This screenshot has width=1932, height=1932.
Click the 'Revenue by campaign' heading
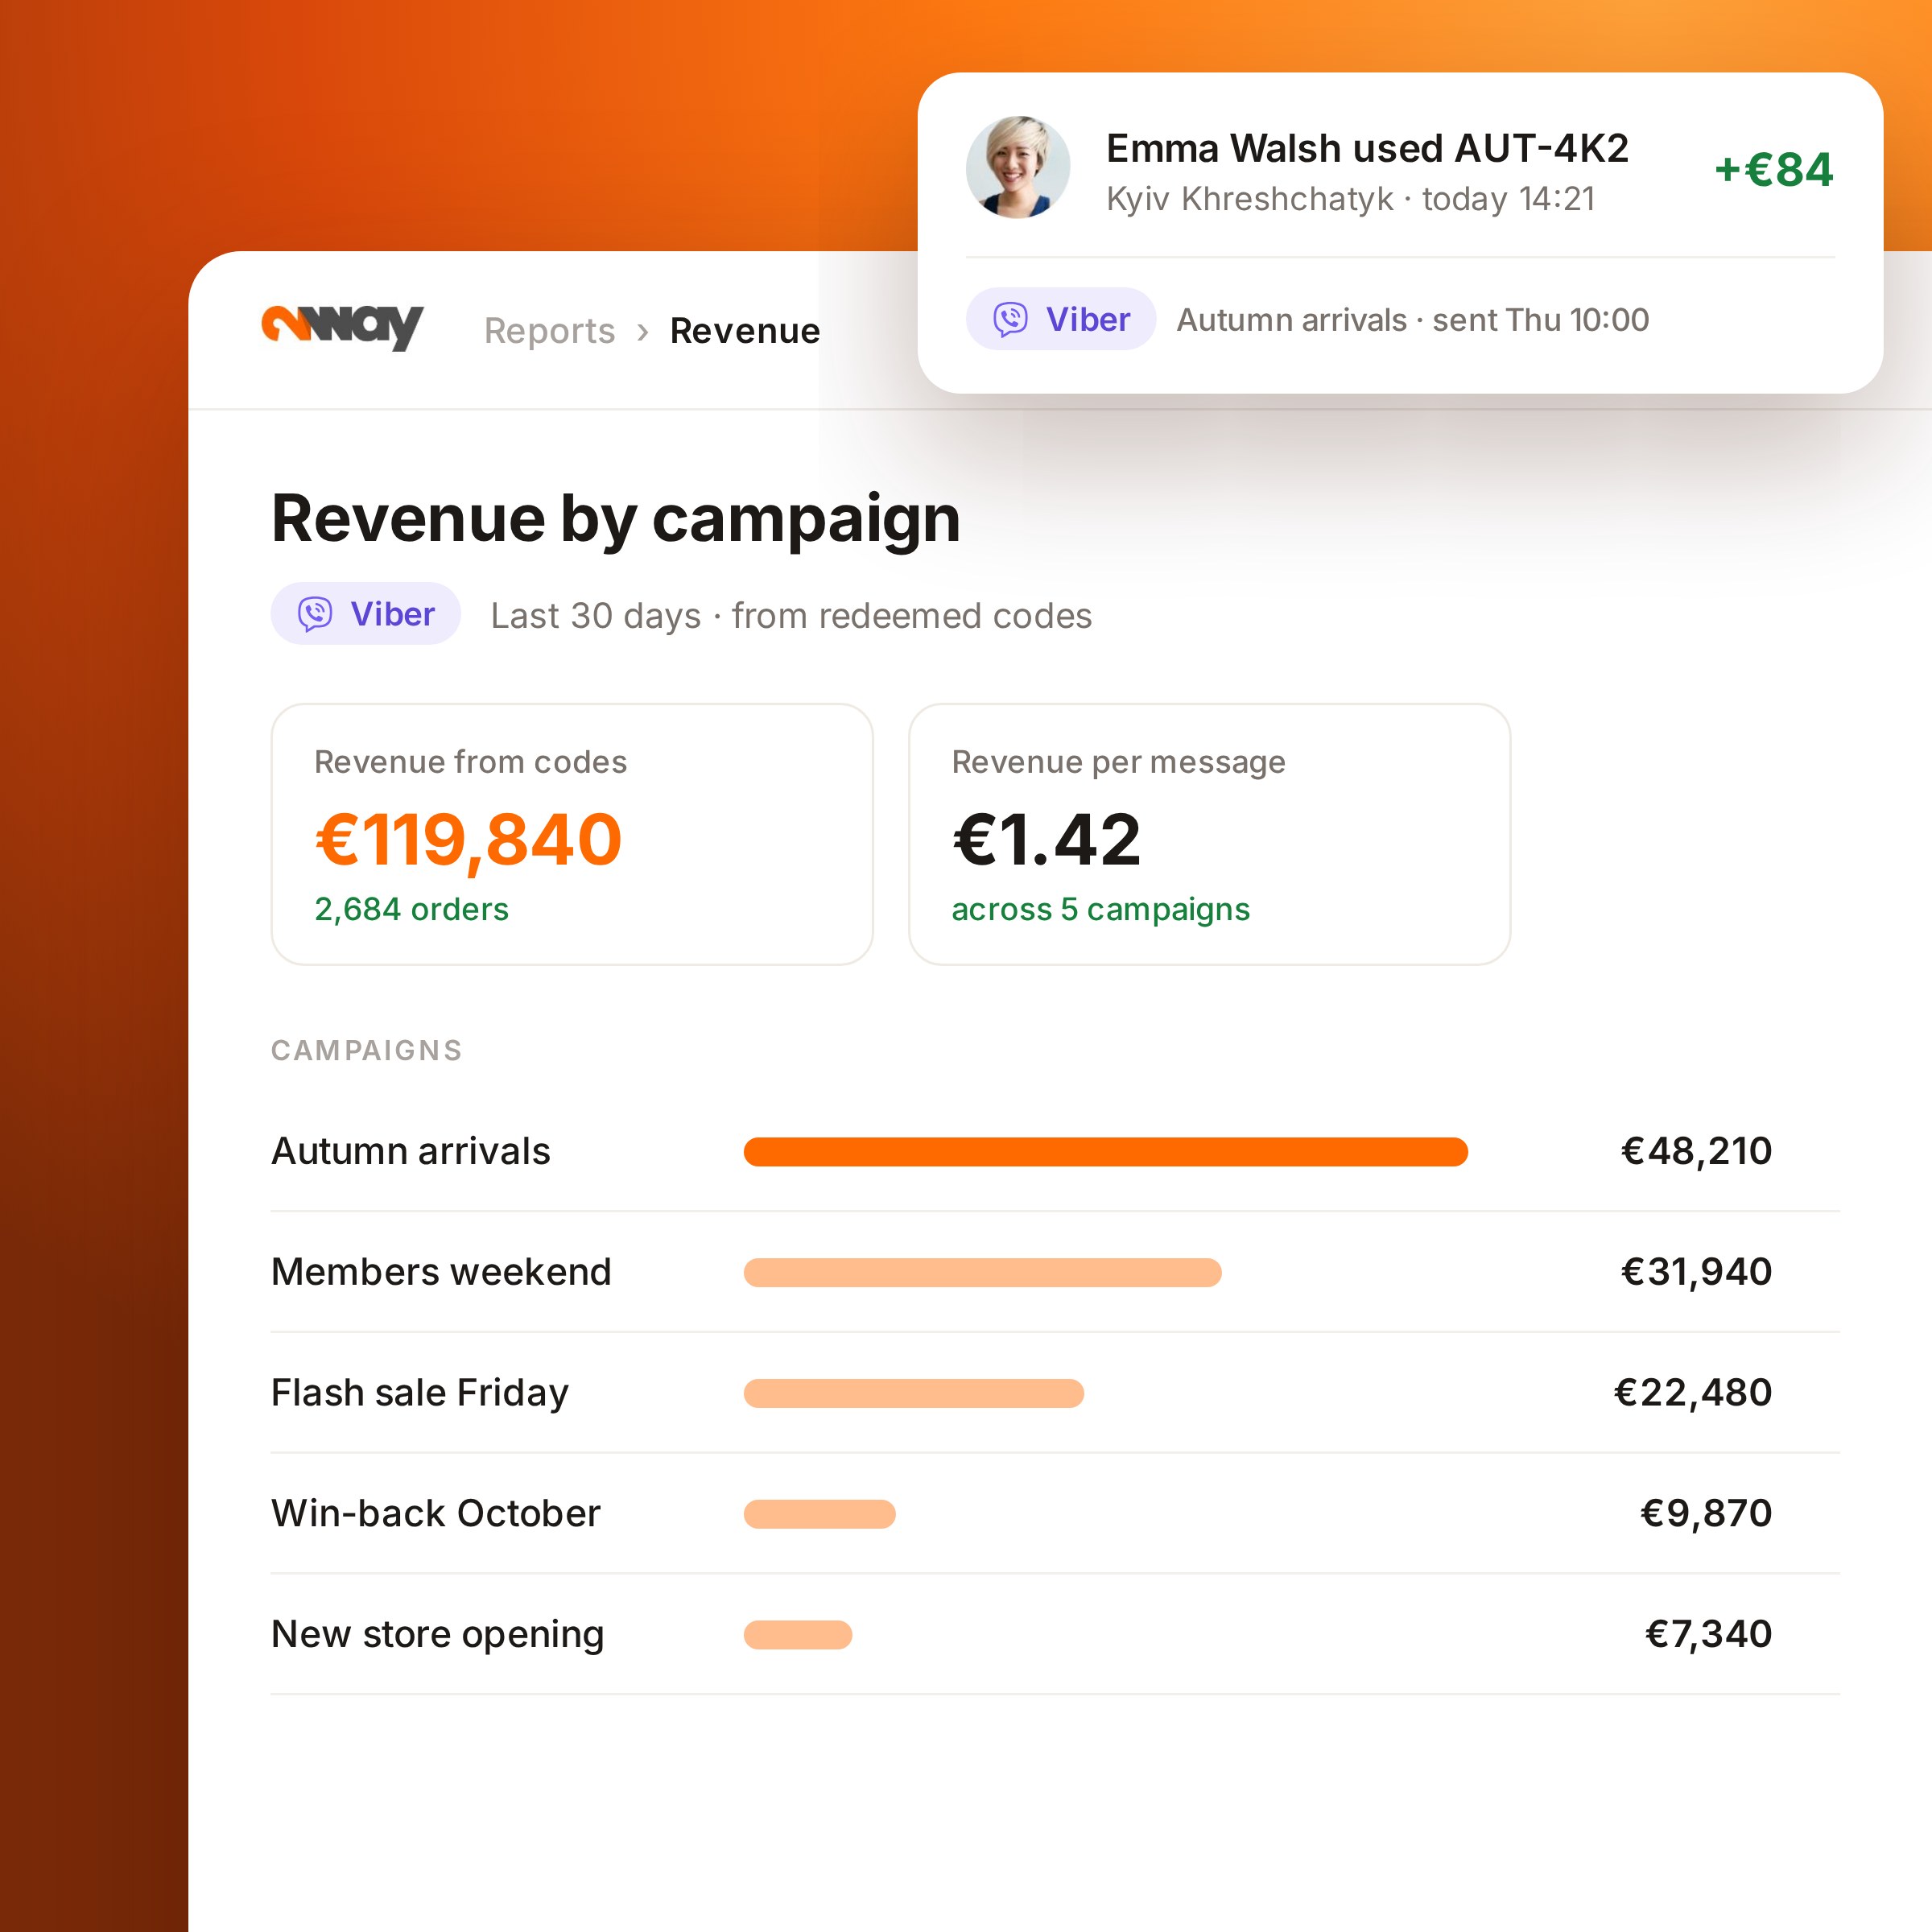(615, 519)
